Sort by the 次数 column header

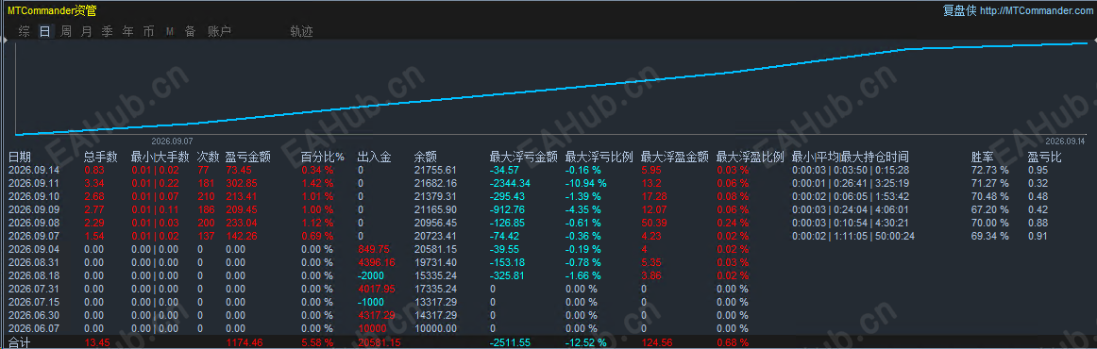tap(209, 157)
